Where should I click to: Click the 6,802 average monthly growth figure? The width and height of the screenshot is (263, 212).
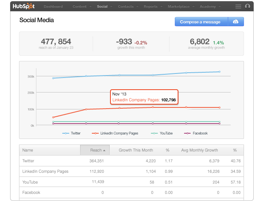[x=199, y=42]
